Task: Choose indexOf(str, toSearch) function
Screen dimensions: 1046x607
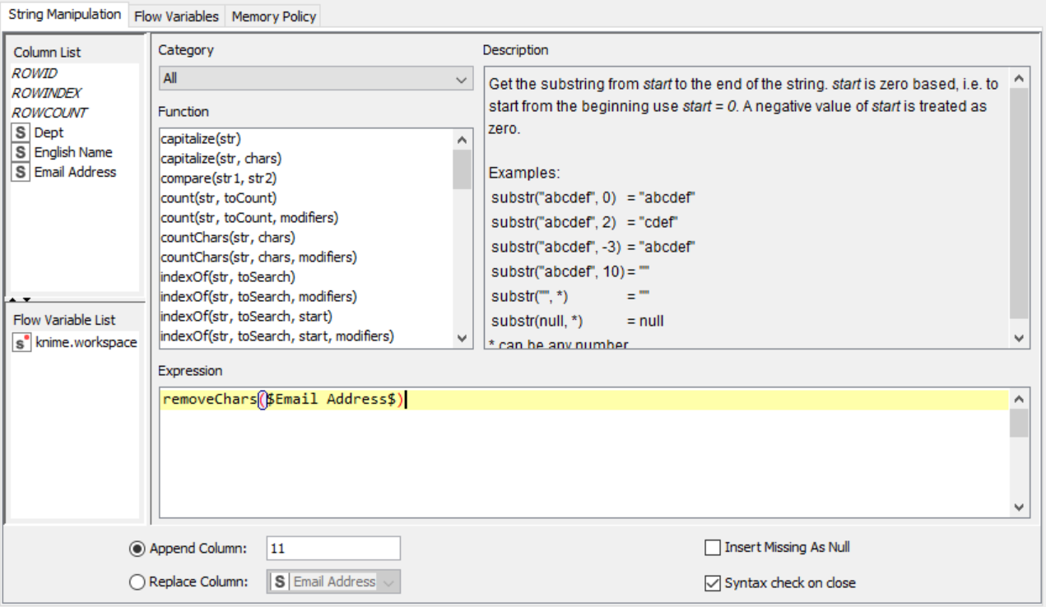Action: [227, 277]
